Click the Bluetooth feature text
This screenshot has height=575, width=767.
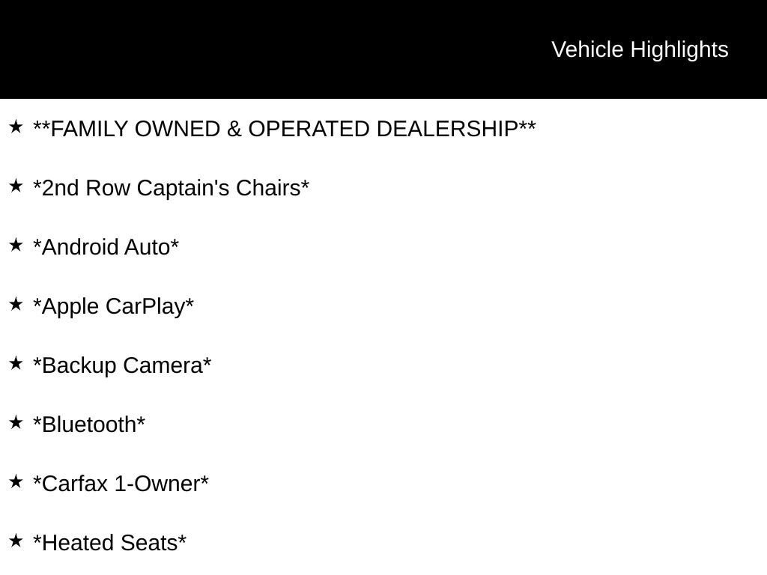point(89,425)
